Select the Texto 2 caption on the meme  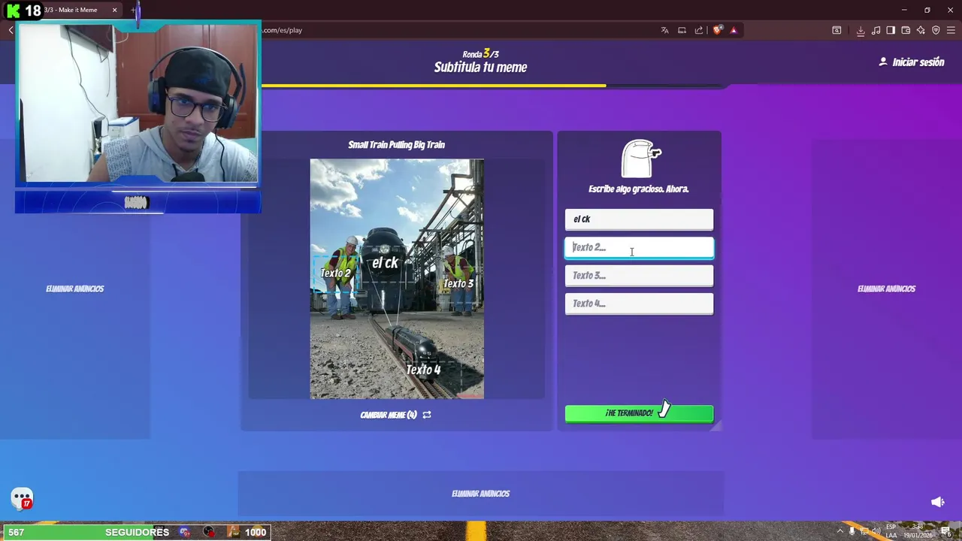coord(335,273)
